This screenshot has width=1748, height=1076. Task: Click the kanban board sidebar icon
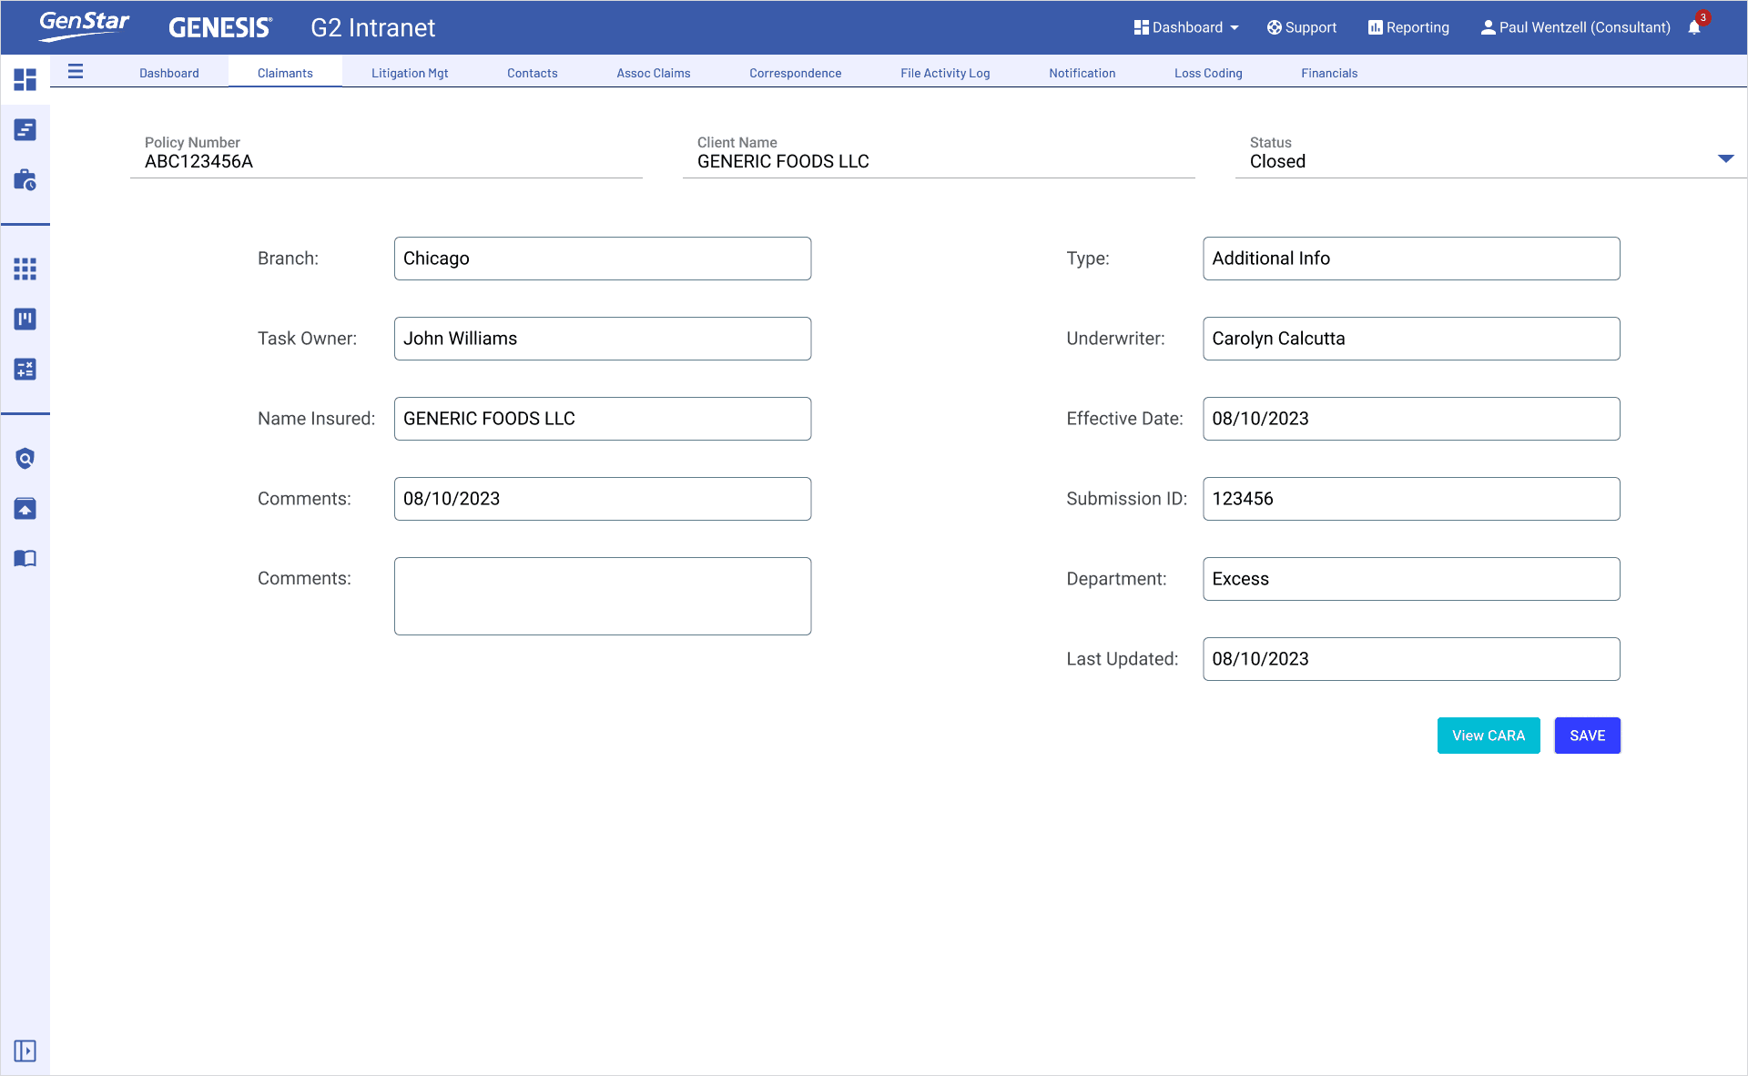coord(25,319)
